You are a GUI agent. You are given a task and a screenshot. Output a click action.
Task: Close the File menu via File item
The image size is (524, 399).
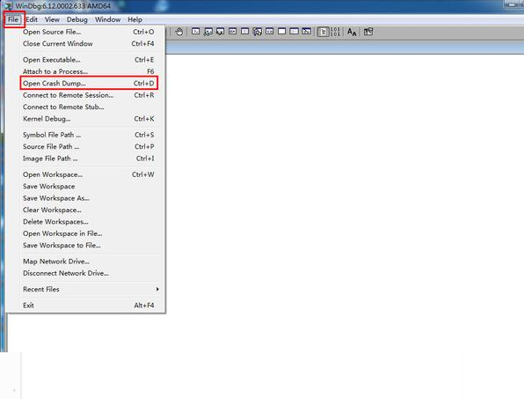pyautogui.click(x=13, y=19)
